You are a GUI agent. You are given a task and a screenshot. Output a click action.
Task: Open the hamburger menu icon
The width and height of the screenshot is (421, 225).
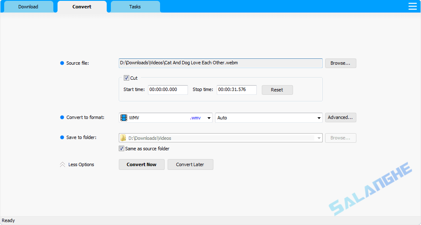412,6
